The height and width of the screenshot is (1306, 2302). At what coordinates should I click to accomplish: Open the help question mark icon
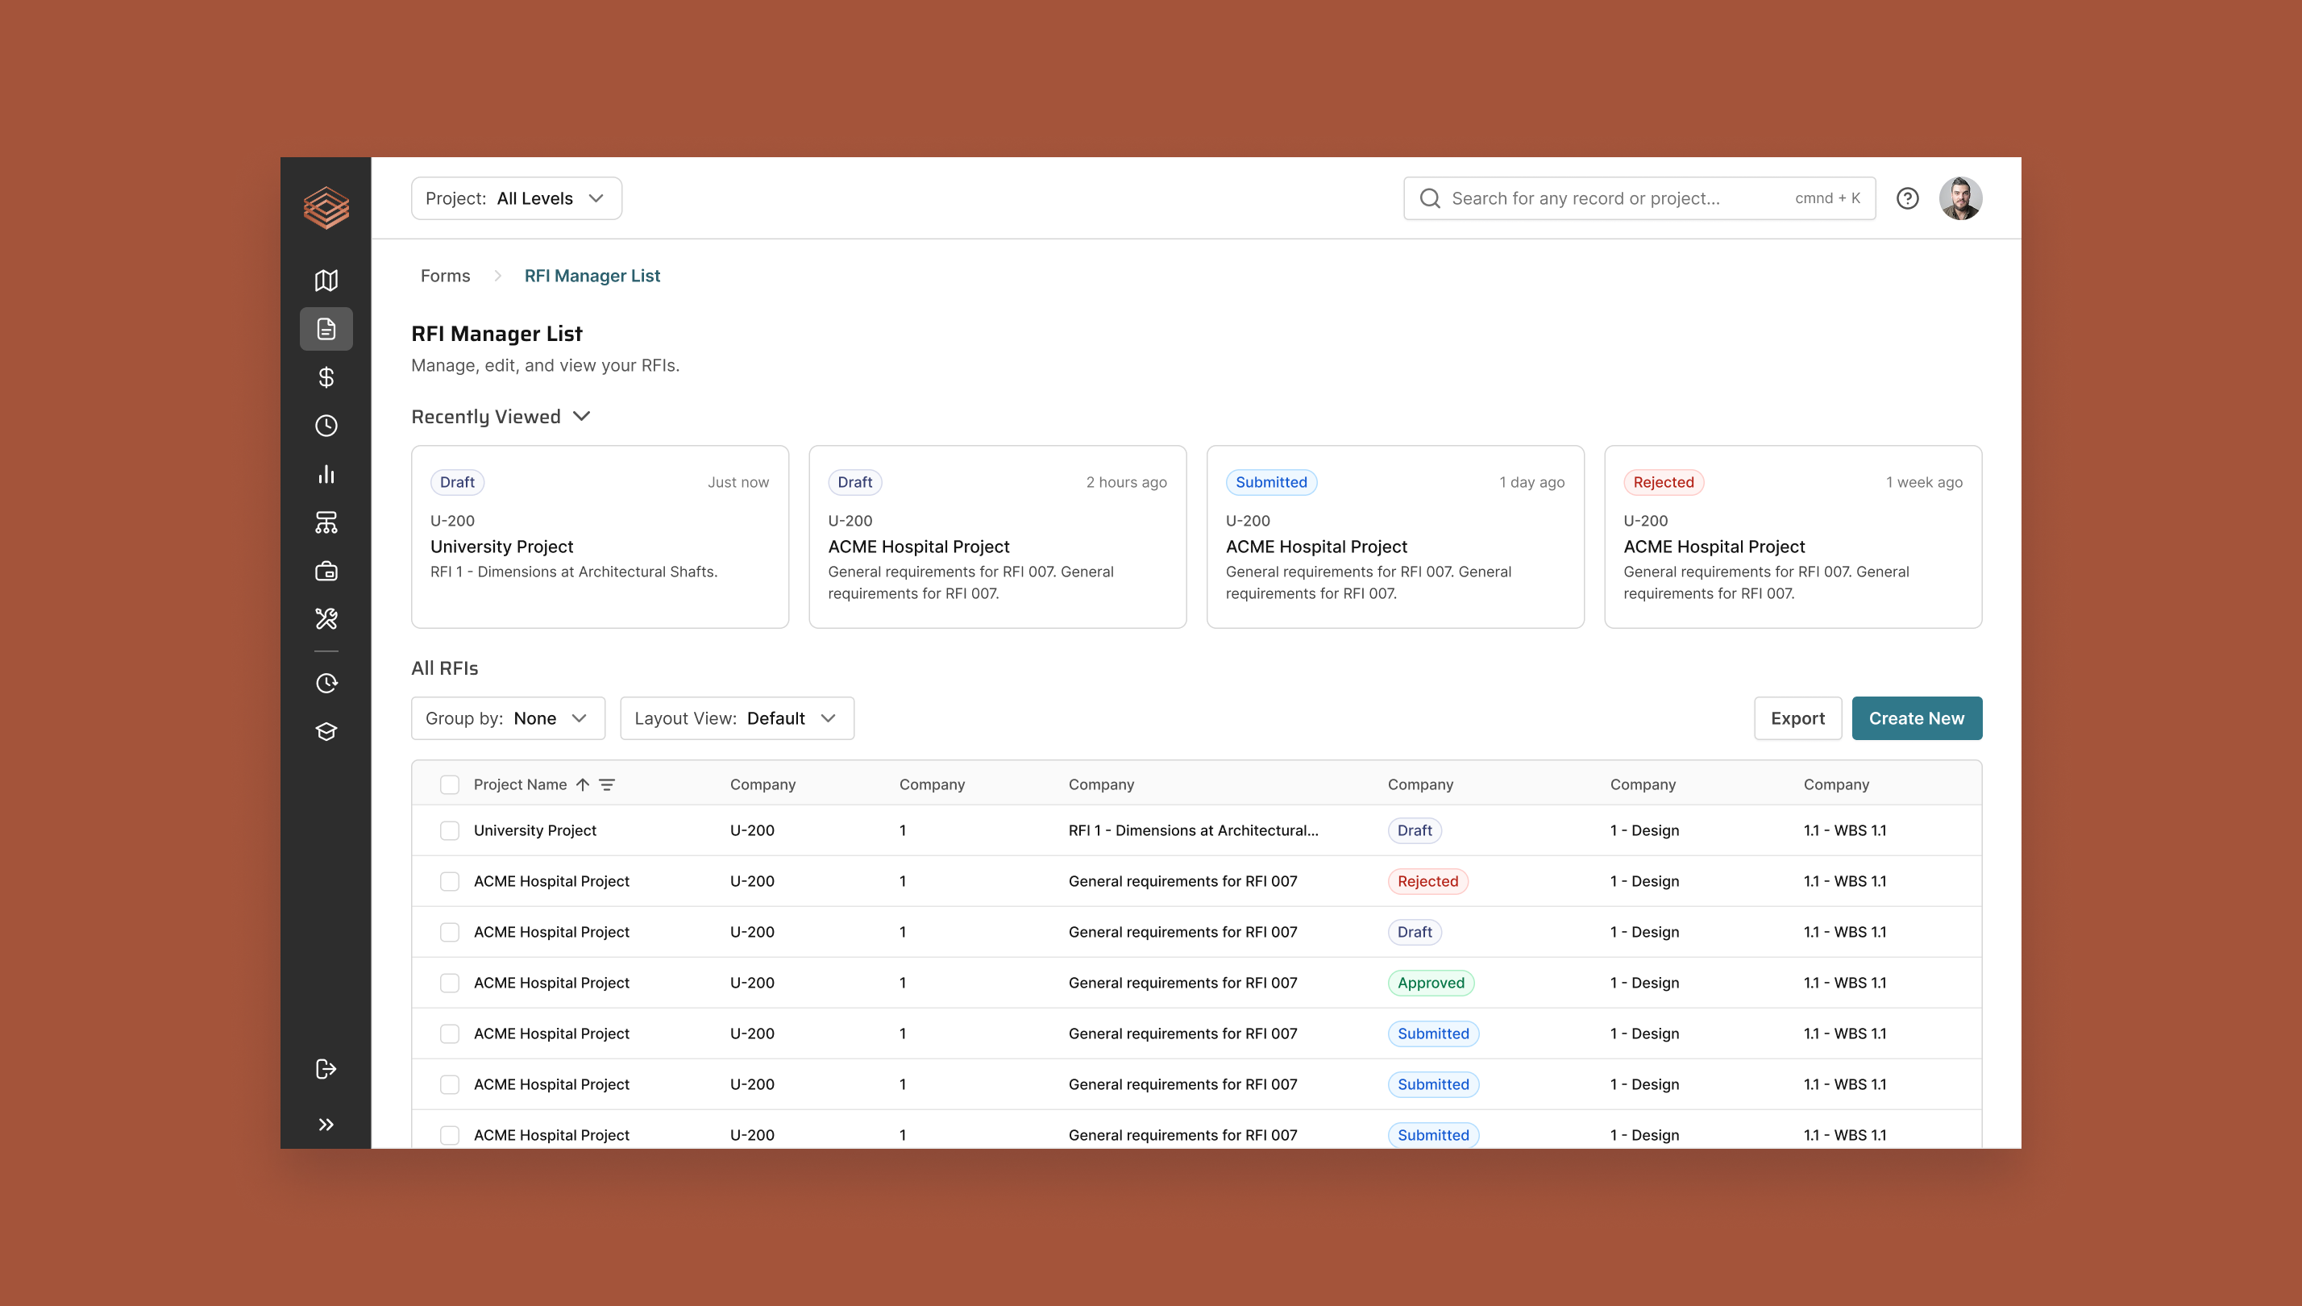pos(1907,198)
